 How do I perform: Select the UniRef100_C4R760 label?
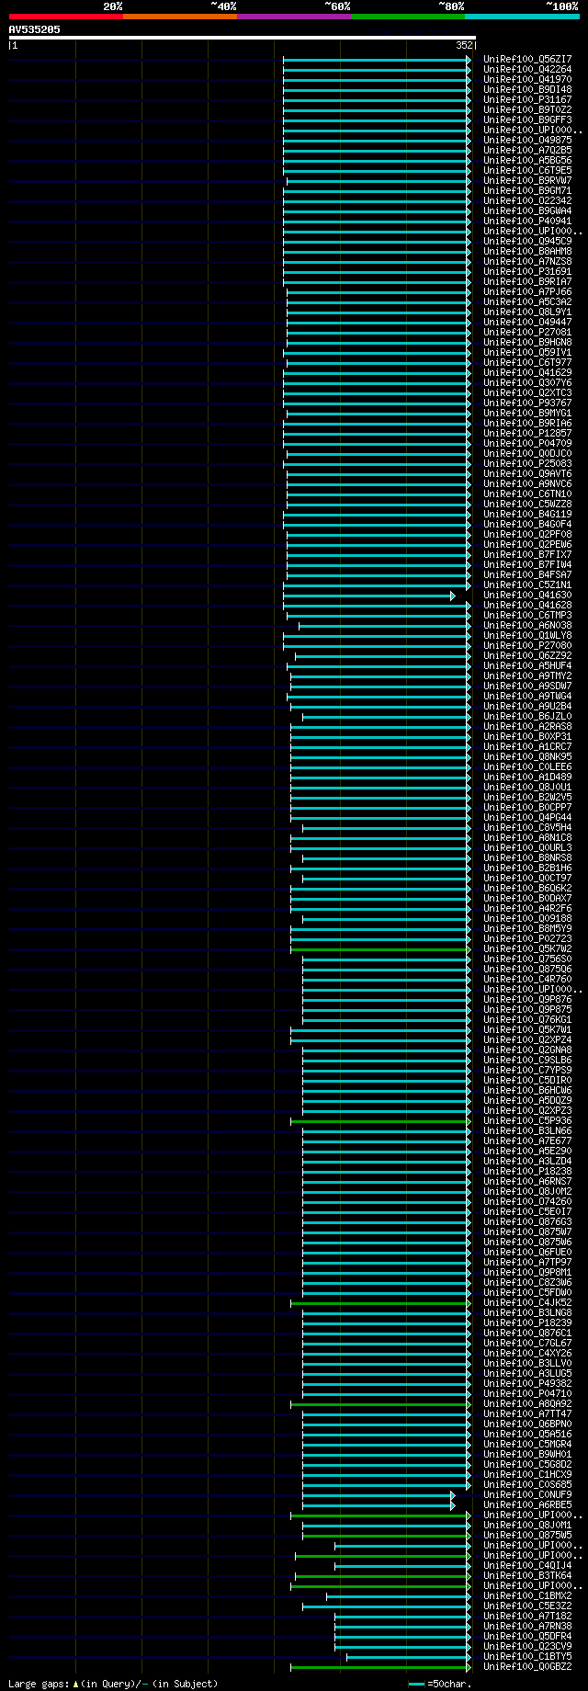click(527, 979)
